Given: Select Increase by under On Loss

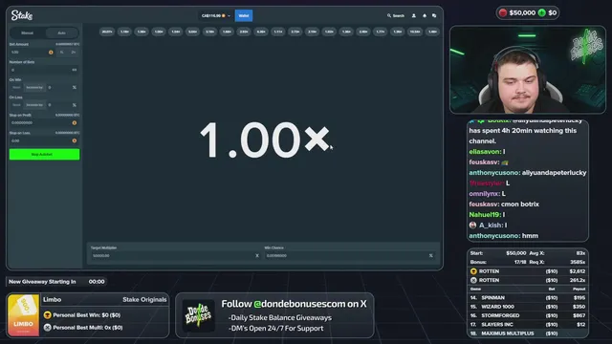Looking at the screenshot, I should click(x=34, y=105).
